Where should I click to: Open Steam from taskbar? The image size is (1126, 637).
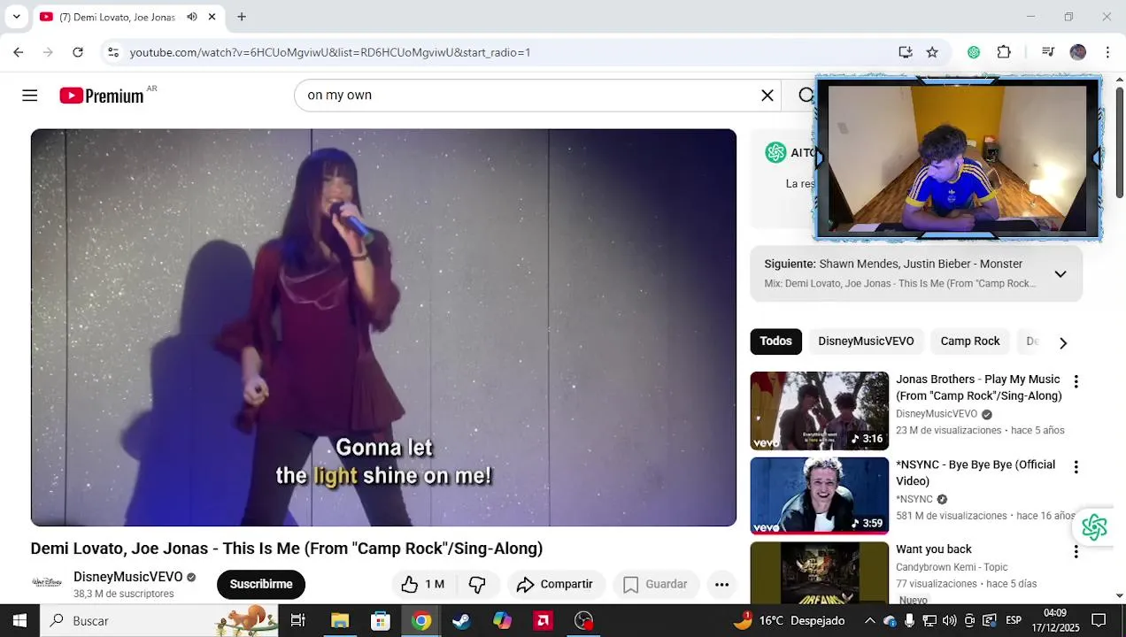(461, 621)
